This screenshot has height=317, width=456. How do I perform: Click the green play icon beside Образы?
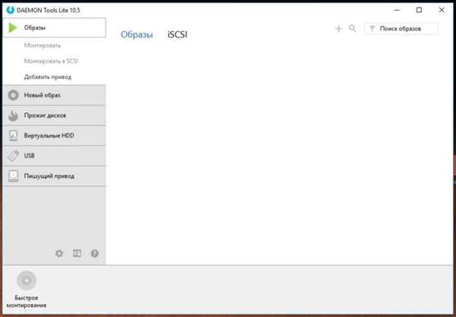click(12, 27)
